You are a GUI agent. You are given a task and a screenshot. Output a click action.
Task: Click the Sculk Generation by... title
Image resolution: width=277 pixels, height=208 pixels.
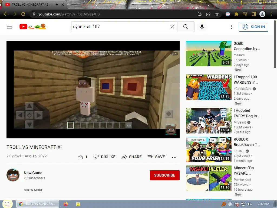coord(247,46)
